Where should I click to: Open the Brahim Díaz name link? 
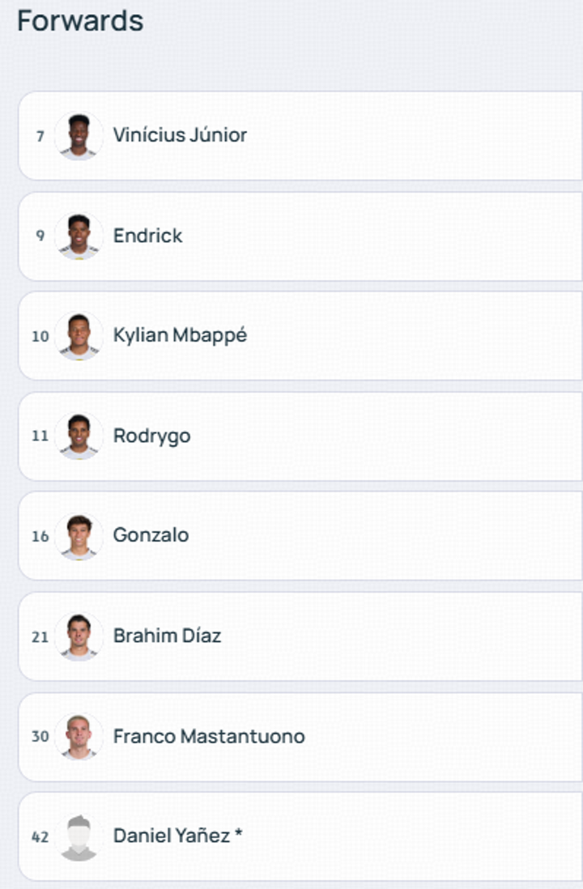pos(167,636)
